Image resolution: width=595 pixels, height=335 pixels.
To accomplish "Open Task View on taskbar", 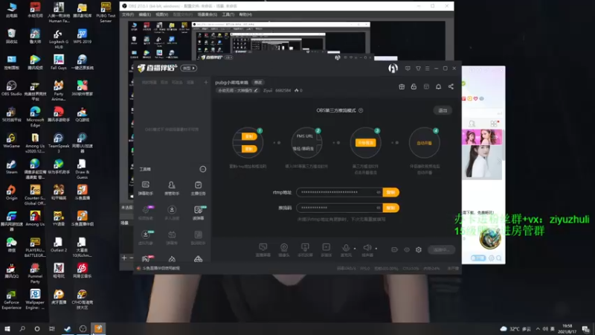I will (x=52, y=328).
